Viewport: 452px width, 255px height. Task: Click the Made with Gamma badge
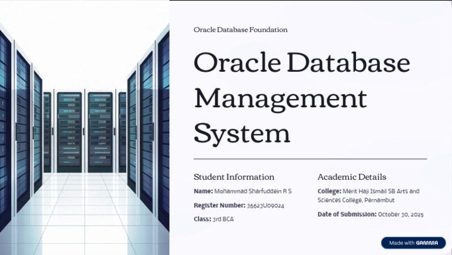(x=413, y=243)
